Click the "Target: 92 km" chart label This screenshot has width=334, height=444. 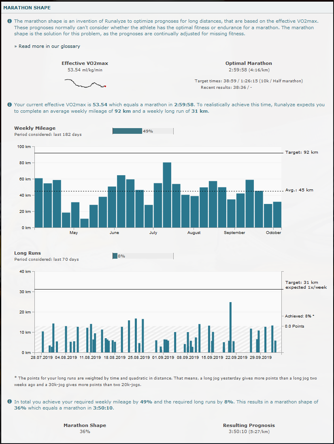[302, 152]
